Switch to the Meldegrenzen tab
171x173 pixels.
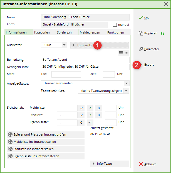coord(90,32)
